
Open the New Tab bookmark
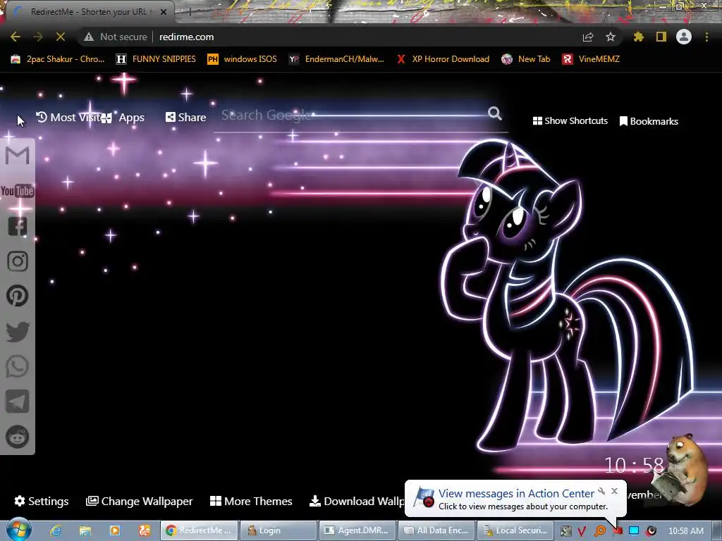tap(526, 59)
